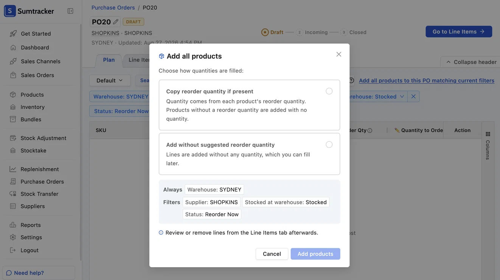
Task: Select Copy reorder quantity if present
Action: (249, 105)
